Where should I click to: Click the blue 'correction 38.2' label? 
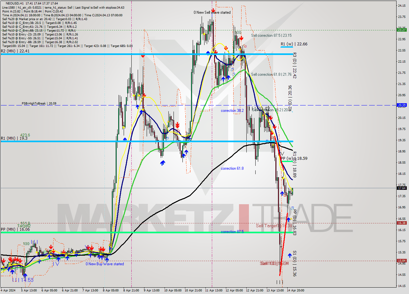coord(232,111)
